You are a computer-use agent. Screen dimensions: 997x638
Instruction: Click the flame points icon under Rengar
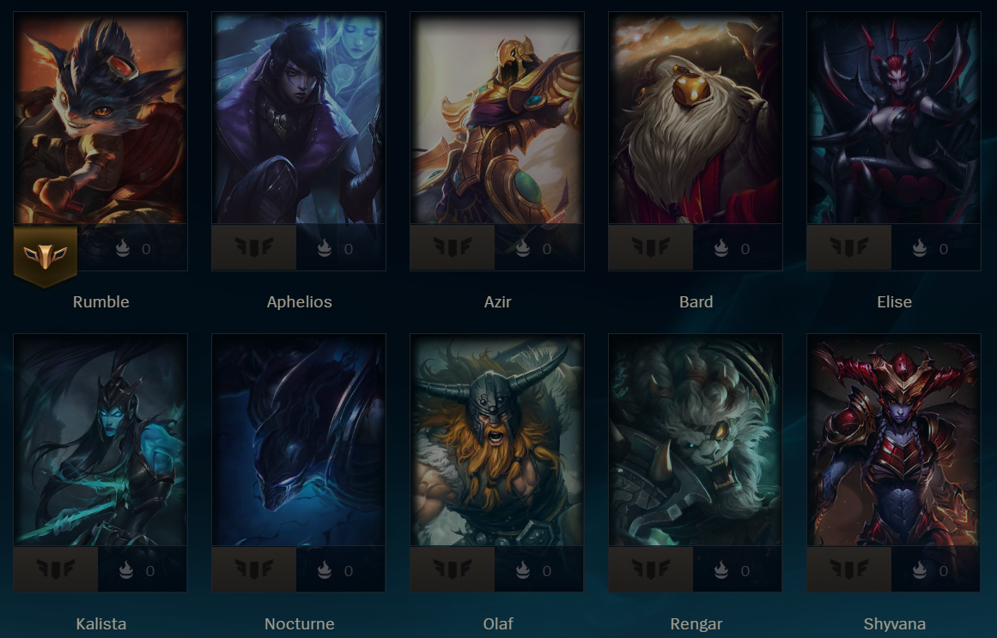tap(721, 570)
